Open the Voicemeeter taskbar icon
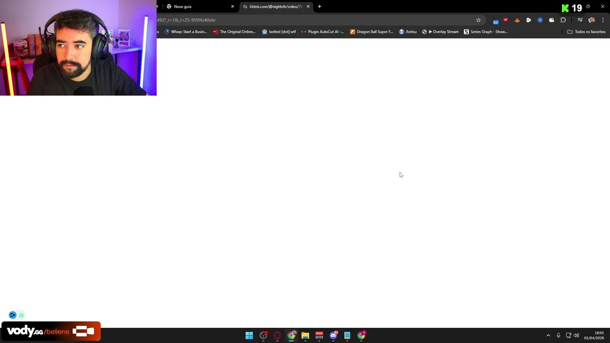 (319, 335)
